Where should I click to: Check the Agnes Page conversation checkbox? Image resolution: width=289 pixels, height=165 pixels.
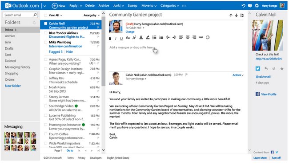[45, 59]
